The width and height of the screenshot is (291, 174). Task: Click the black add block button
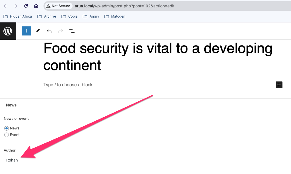(x=279, y=85)
